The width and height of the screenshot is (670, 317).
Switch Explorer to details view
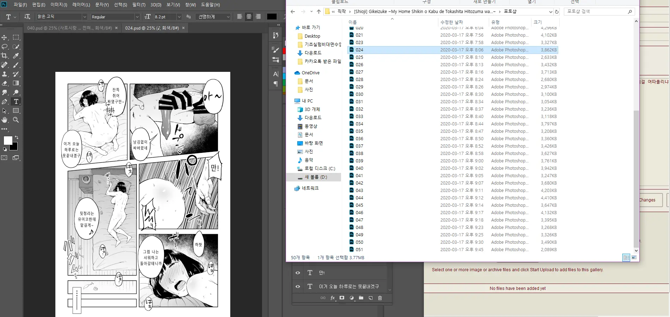[626, 257]
